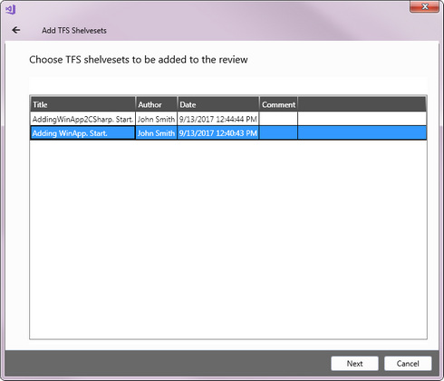Click the Comment column header

pyautogui.click(x=279, y=104)
